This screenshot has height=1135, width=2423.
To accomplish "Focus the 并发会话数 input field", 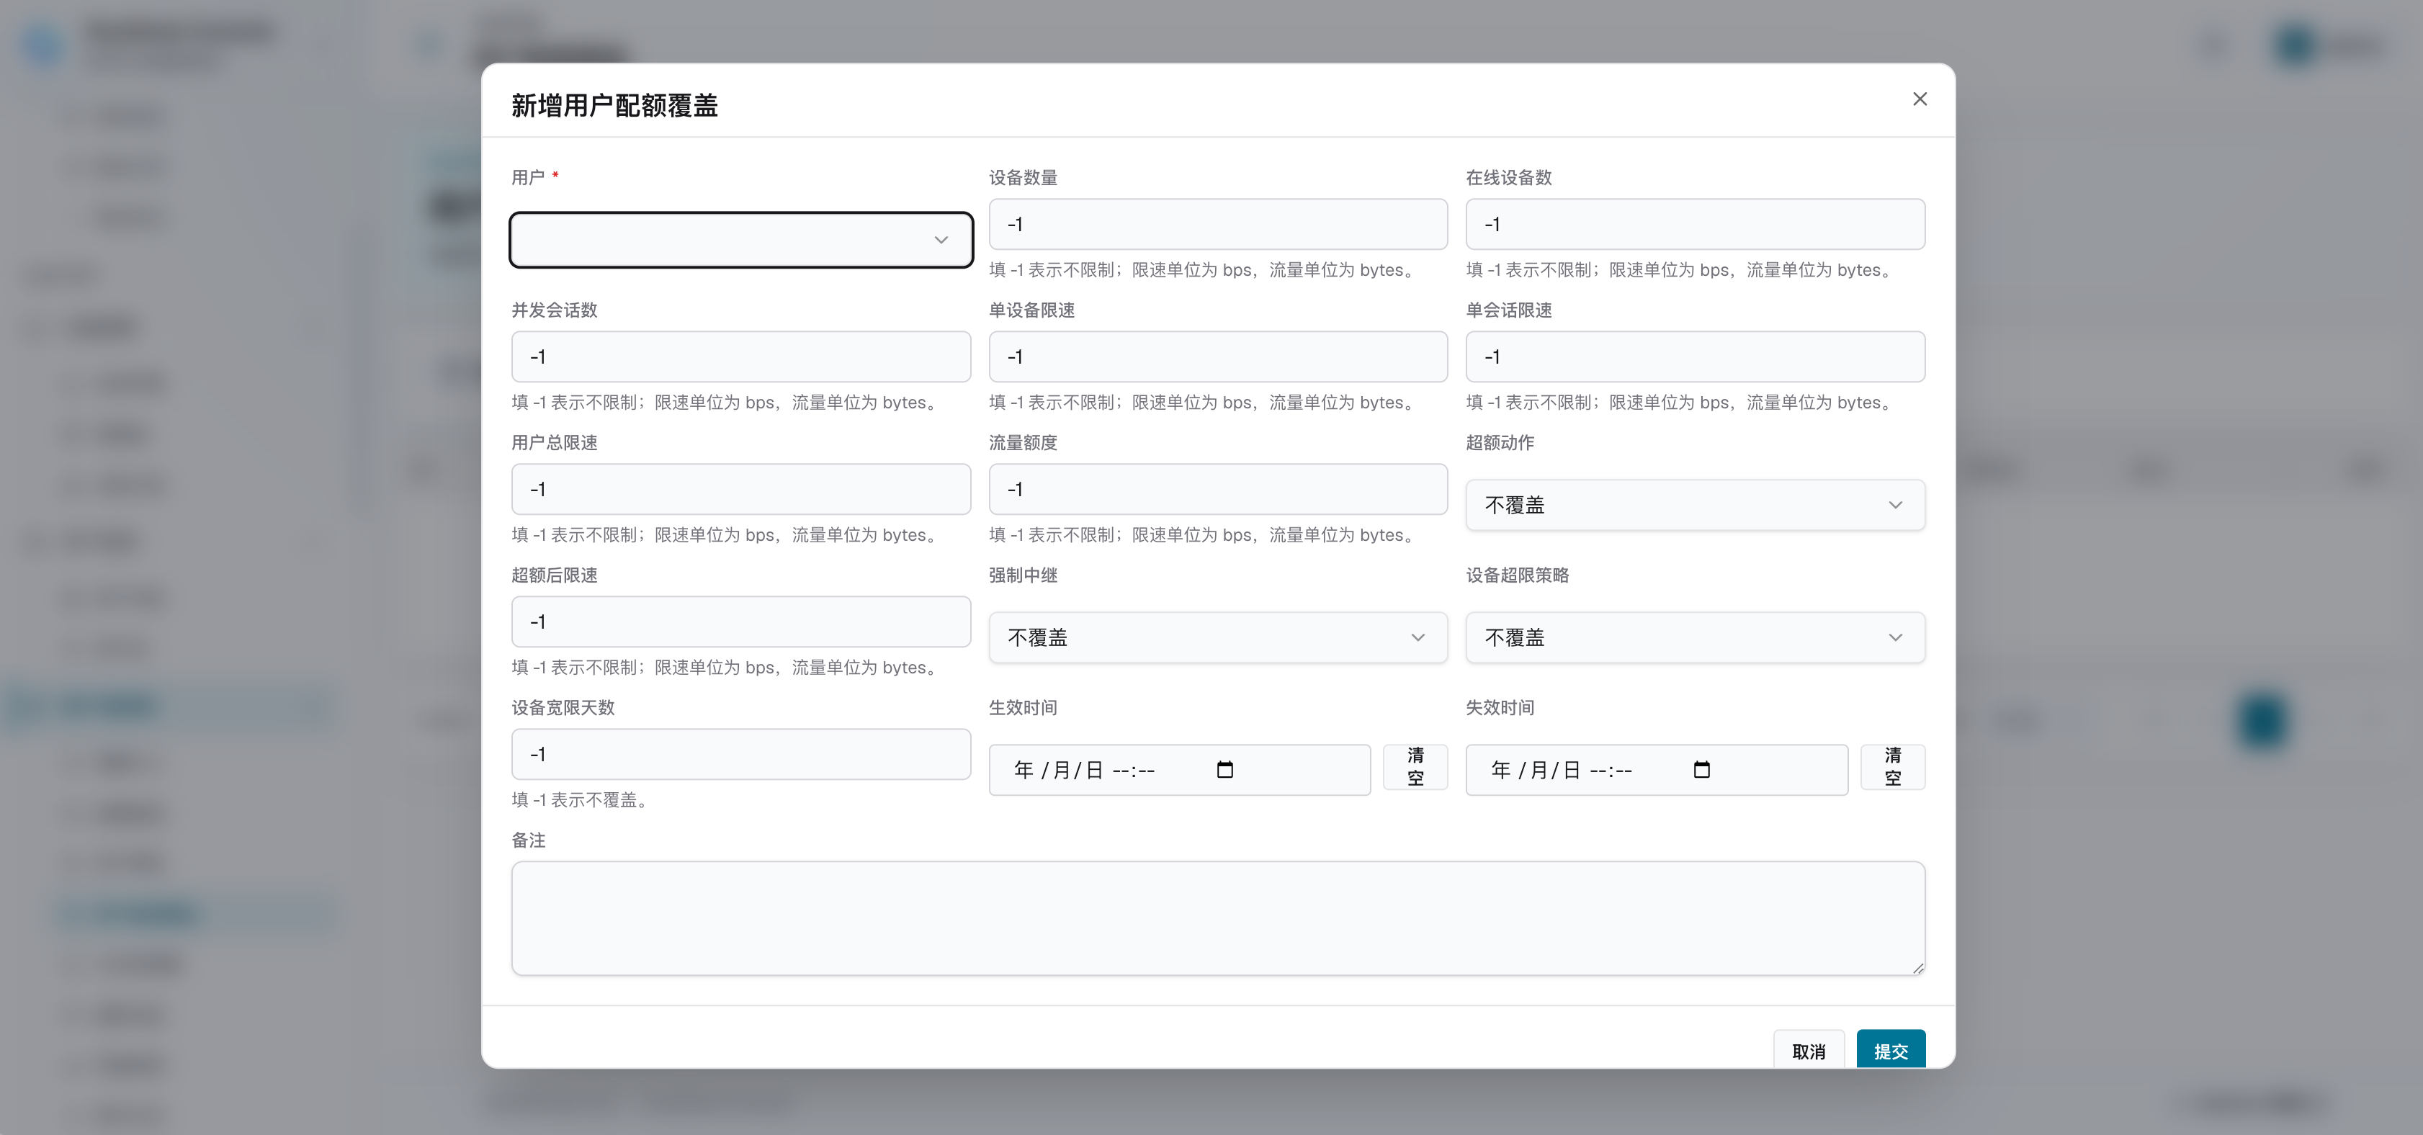I will click(x=741, y=356).
